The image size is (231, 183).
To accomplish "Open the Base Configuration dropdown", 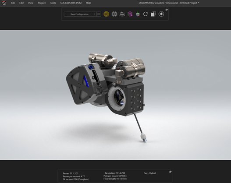I will (x=80, y=14).
